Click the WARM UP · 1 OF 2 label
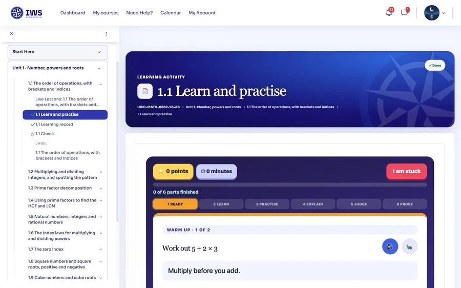This screenshot has width=461, height=288. tap(188, 230)
